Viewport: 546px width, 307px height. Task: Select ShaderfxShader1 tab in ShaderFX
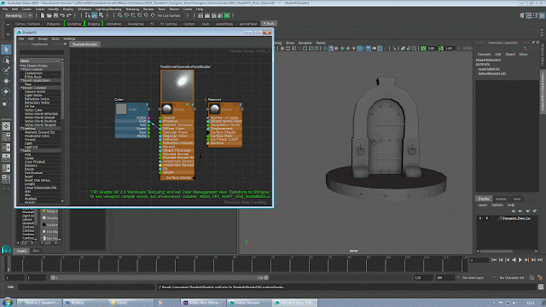tap(84, 44)
